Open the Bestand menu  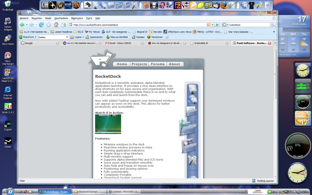tap(24, 18)
